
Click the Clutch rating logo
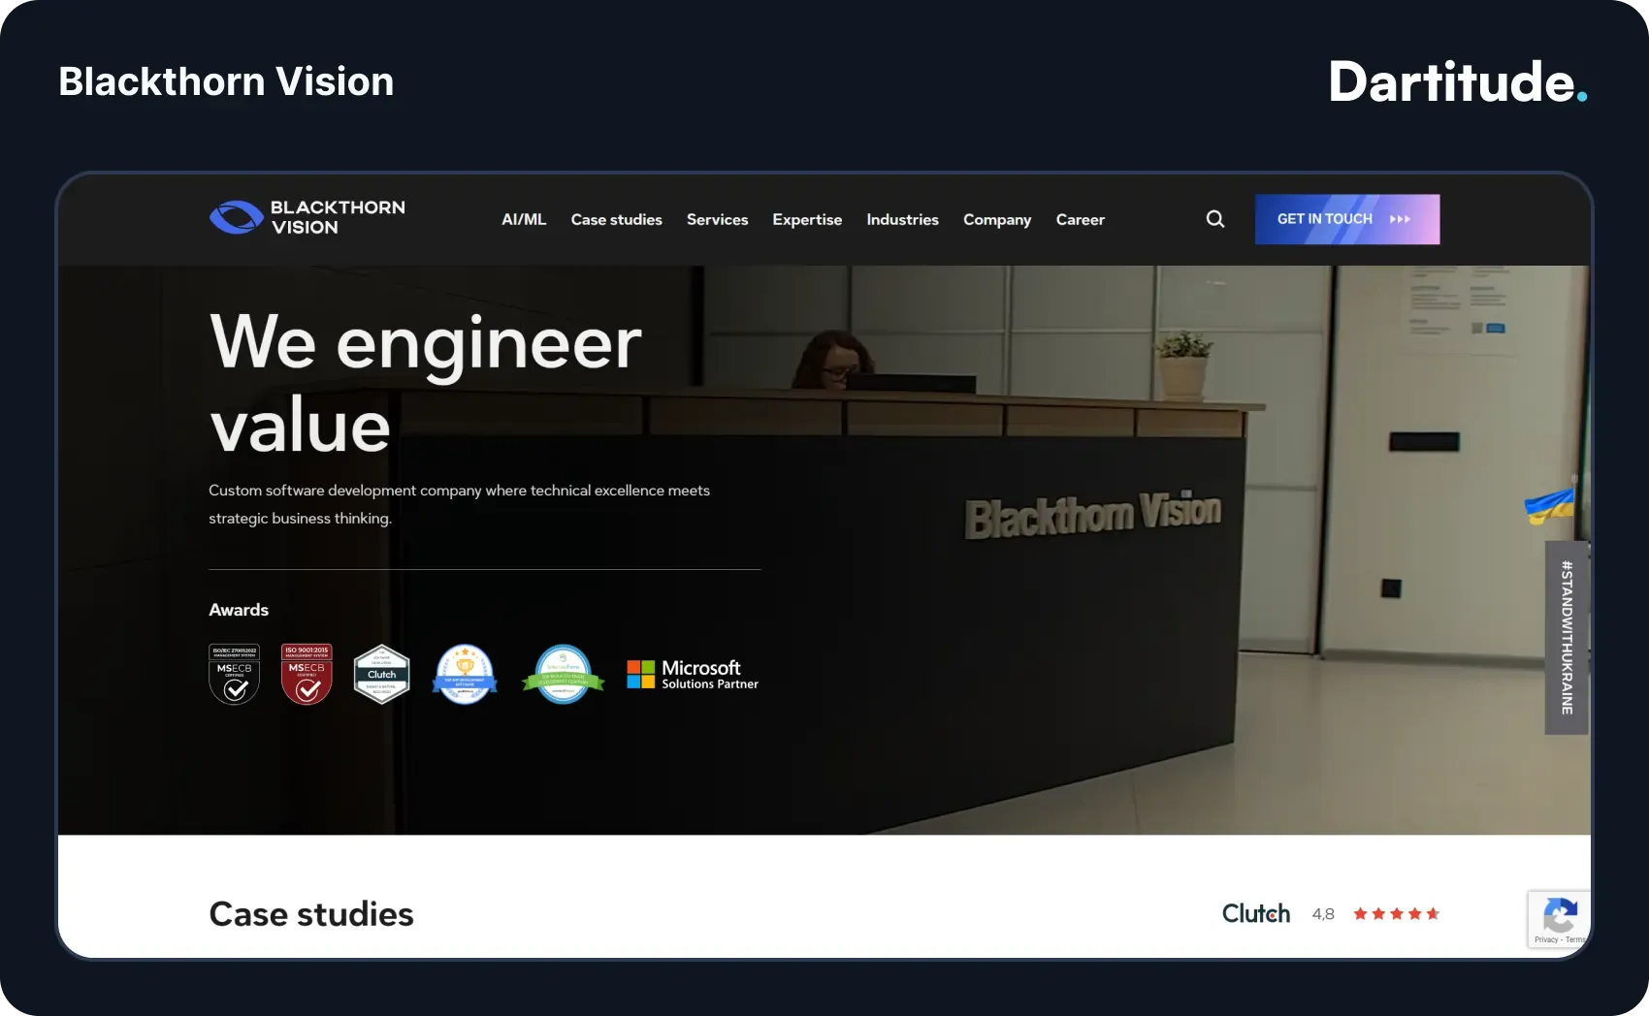[1256, 913]
